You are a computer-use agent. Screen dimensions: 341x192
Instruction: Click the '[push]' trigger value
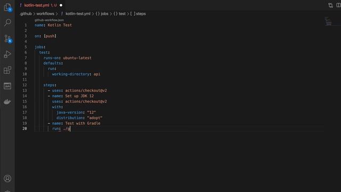pos(50,36)
